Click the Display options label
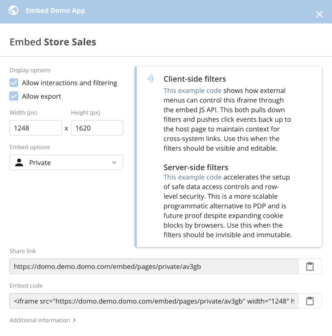 coord(30,70)
